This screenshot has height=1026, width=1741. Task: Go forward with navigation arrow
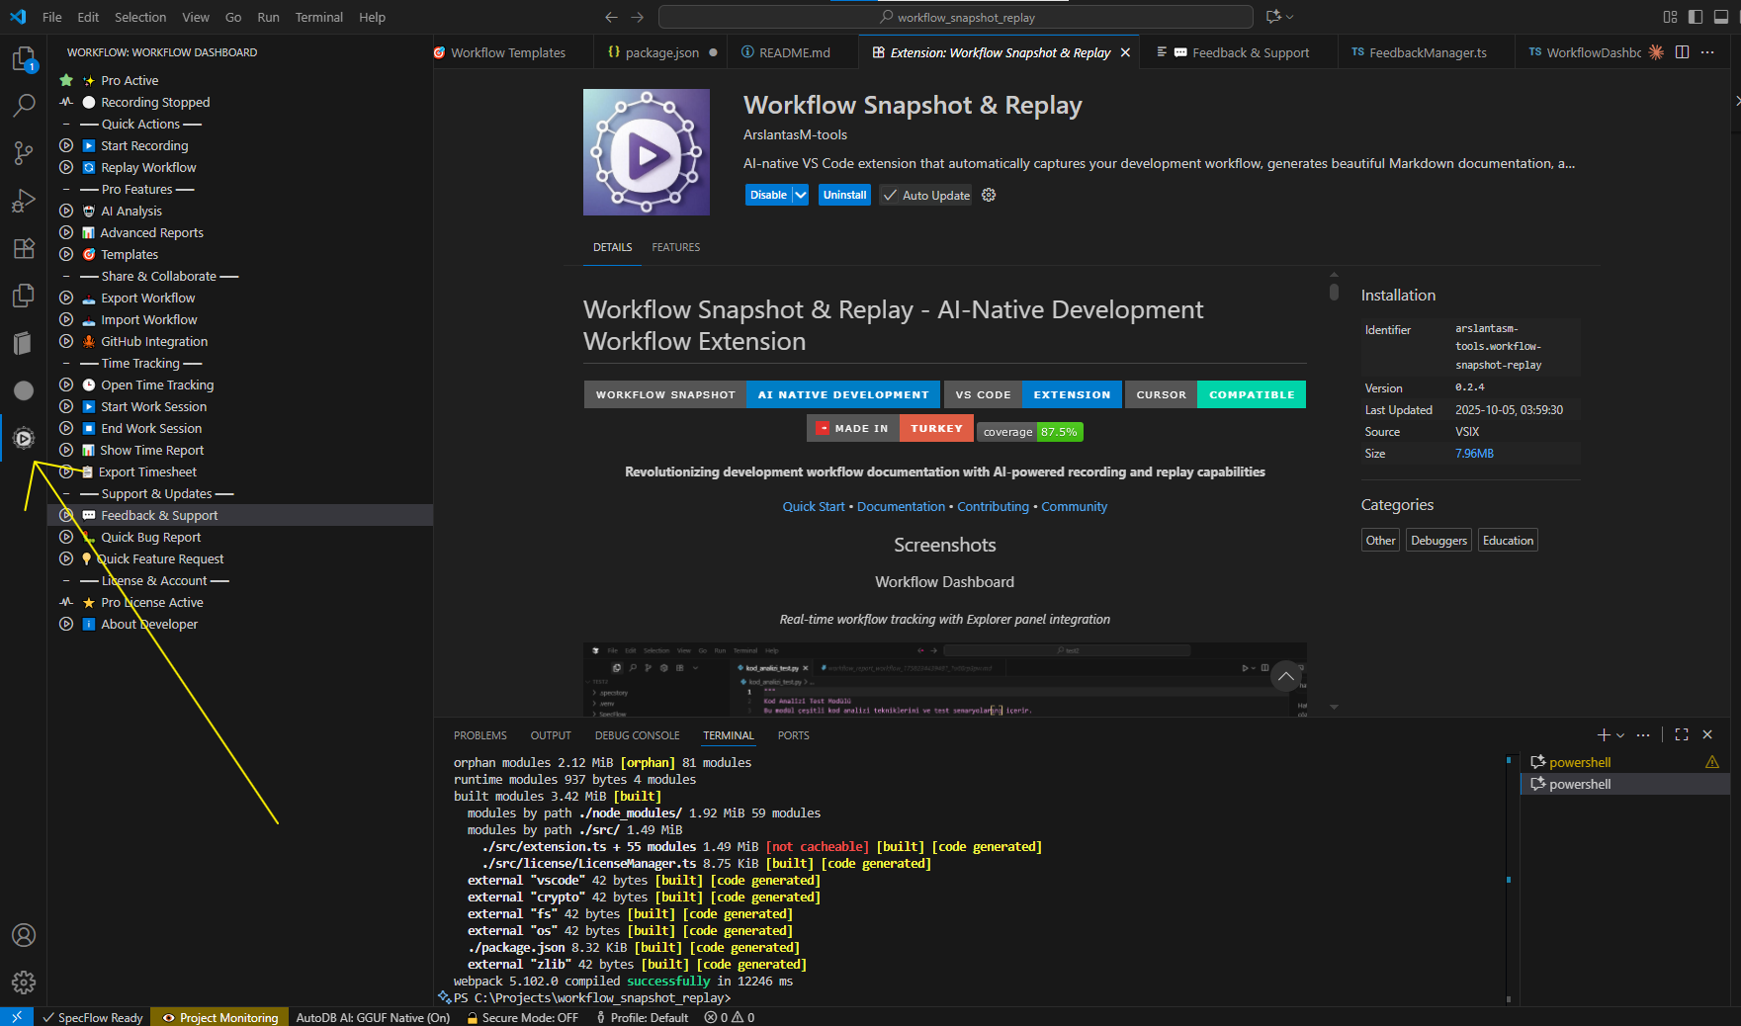[638, 17]
